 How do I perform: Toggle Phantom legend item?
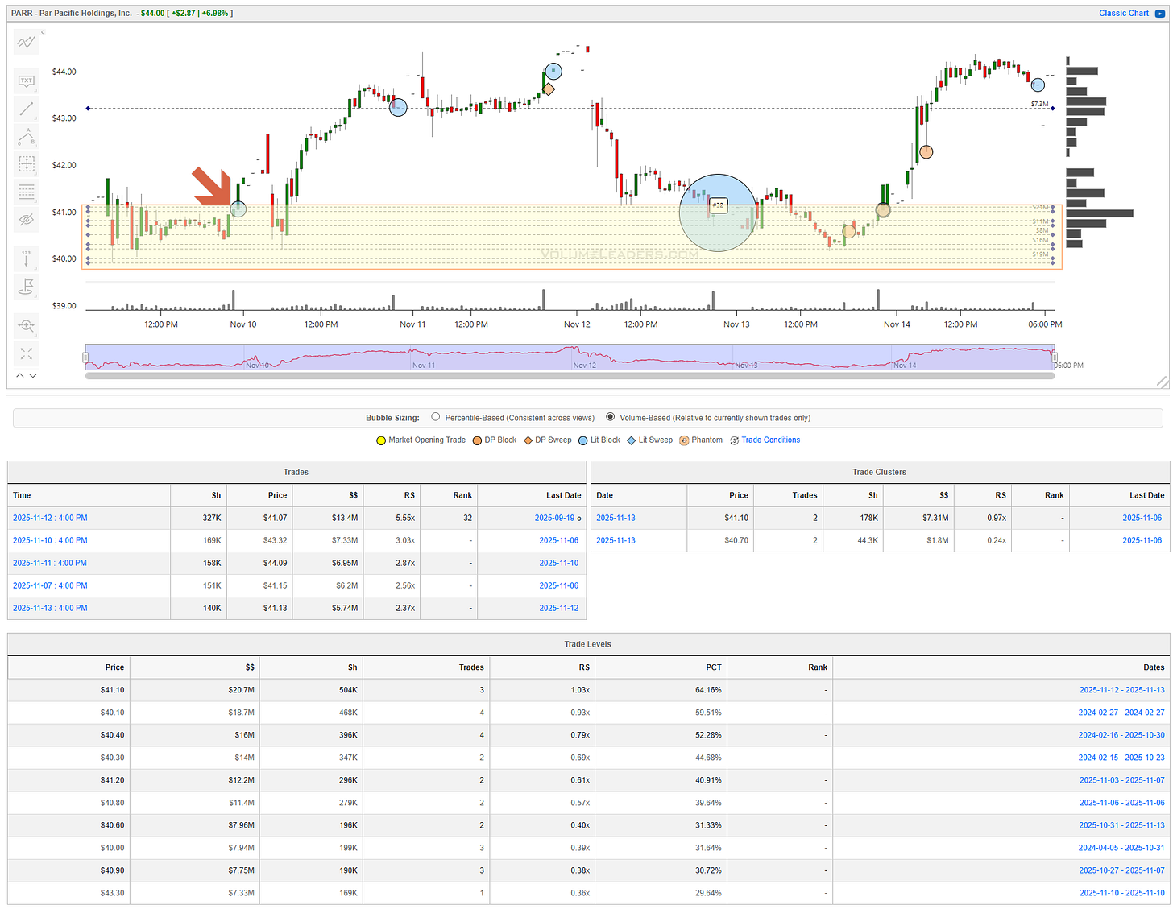coord(701,440)
